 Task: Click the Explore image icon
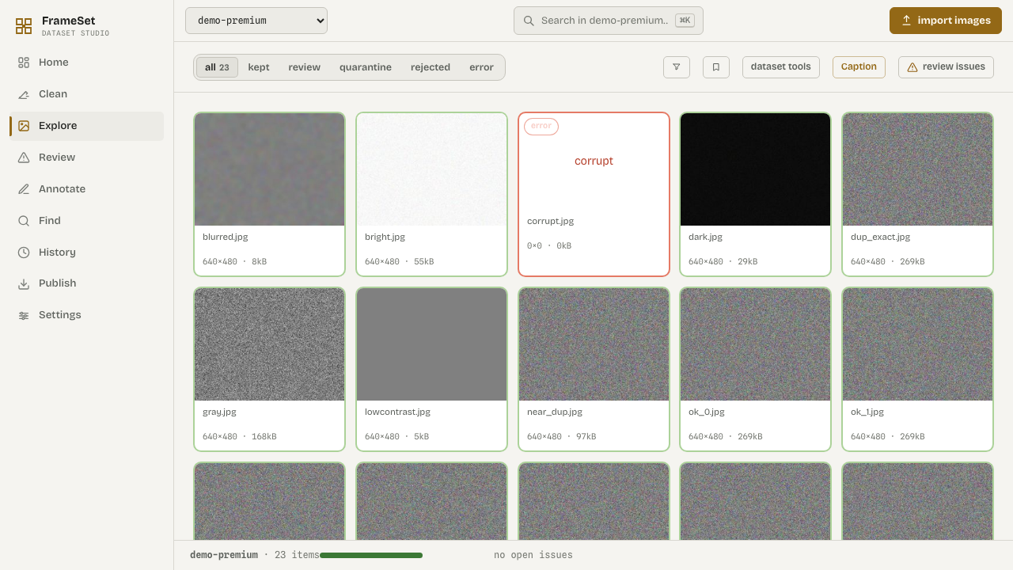coord(24,126)
